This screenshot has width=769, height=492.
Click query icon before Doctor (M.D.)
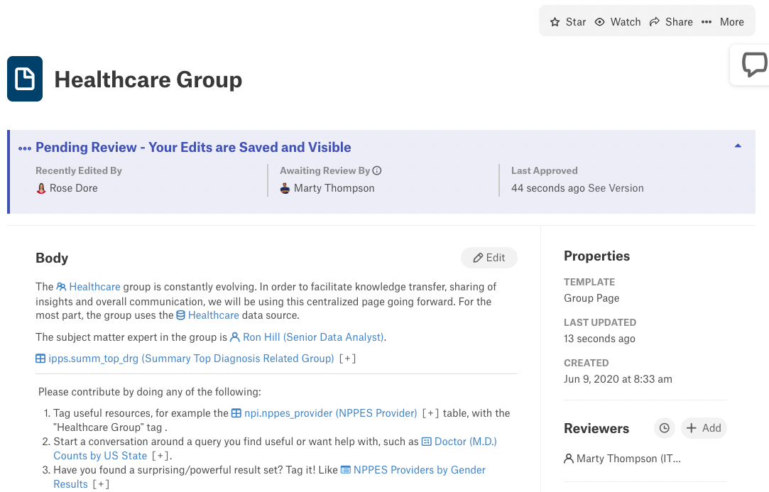pos(427,442)
